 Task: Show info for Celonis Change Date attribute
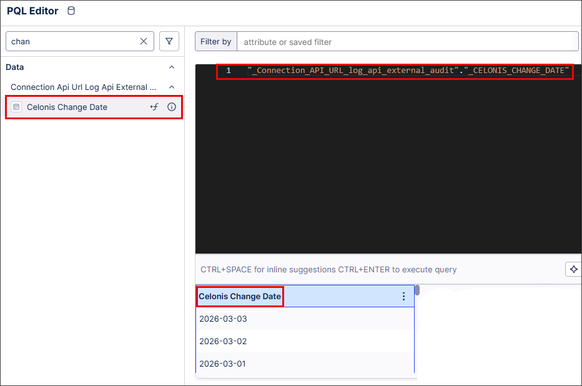pos(172,107)
